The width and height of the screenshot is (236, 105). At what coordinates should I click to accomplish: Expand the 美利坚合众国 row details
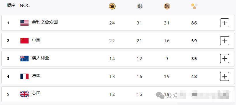(x=224, y=23)
